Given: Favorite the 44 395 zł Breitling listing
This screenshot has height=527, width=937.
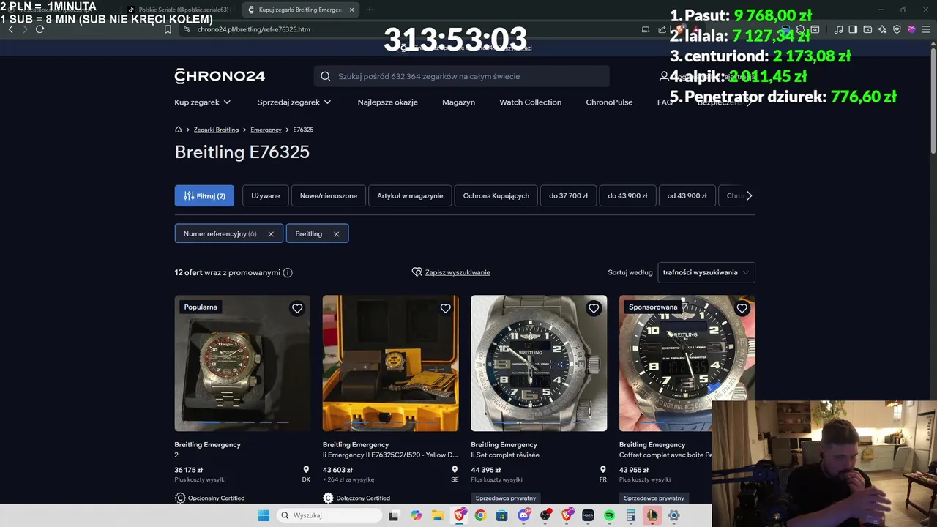Looking at the screenshot, I should coord(594,308).
